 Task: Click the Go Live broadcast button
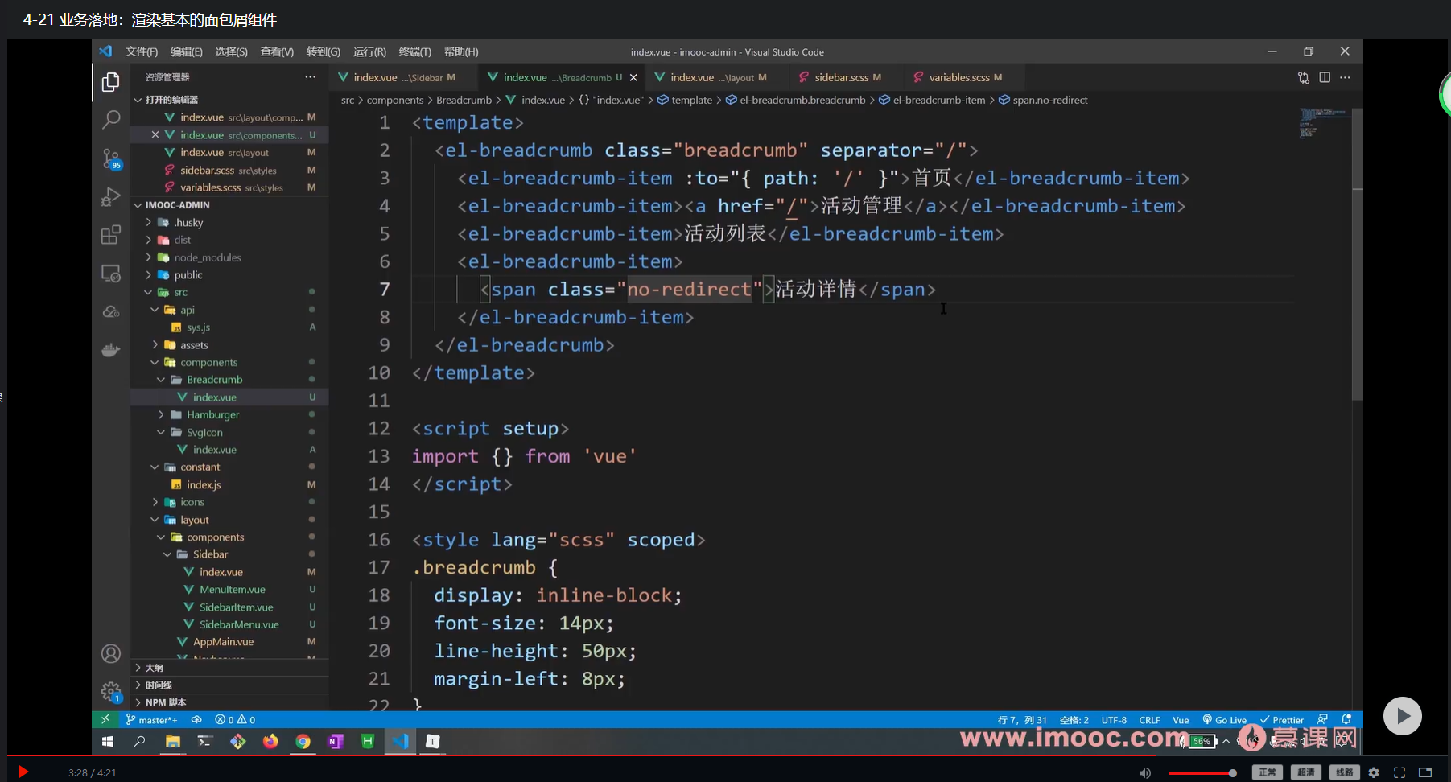pyautogui.click(x=1224, y=720)
